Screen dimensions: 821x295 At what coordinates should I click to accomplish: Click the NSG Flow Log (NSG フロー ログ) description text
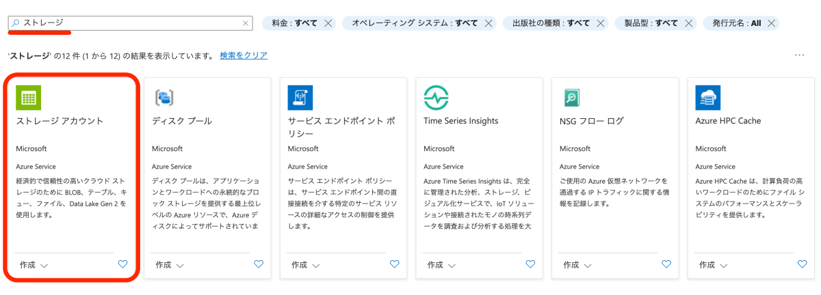coord(614,193)
